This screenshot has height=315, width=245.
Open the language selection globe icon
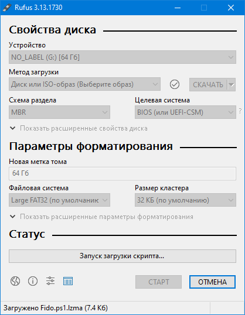pos(15,281)
